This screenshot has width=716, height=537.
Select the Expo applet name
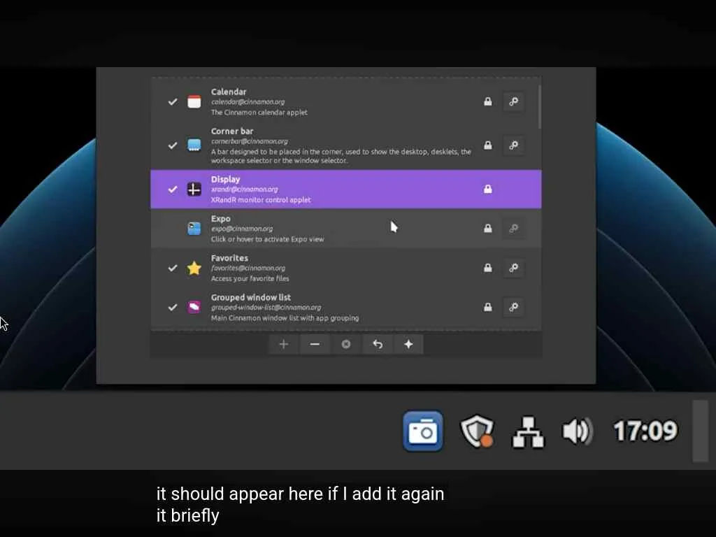(x=220, y=219)
